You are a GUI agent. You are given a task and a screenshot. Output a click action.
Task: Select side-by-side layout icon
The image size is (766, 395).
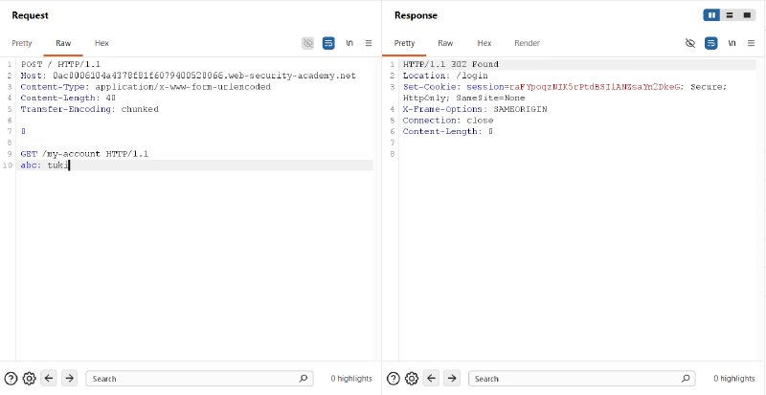pyautogui.click(x=711, y=15)
